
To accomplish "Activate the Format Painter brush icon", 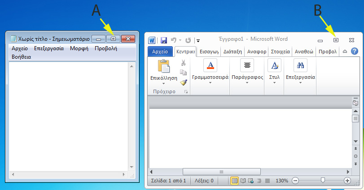I will [x=184, y=82].
